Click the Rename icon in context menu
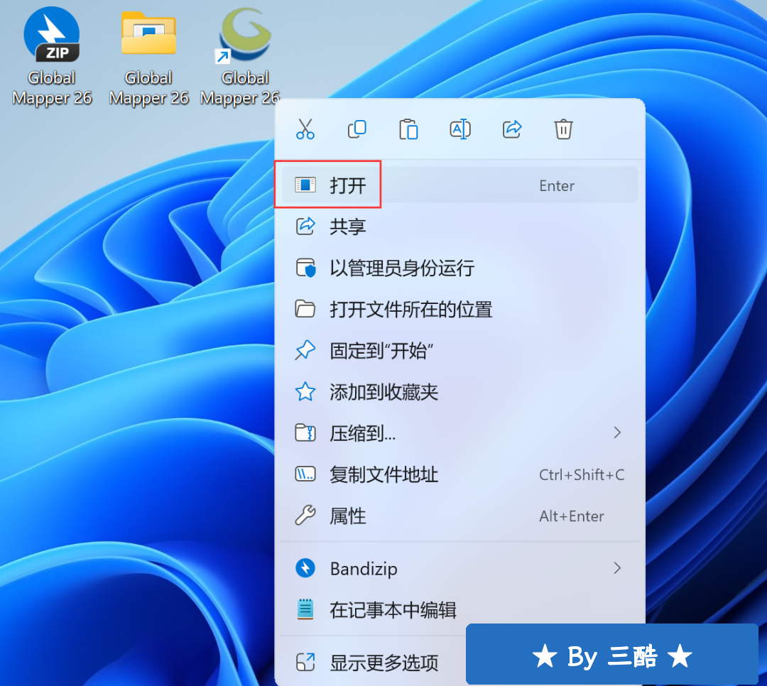This screenshot has height=686, width=767. (459, 129)
